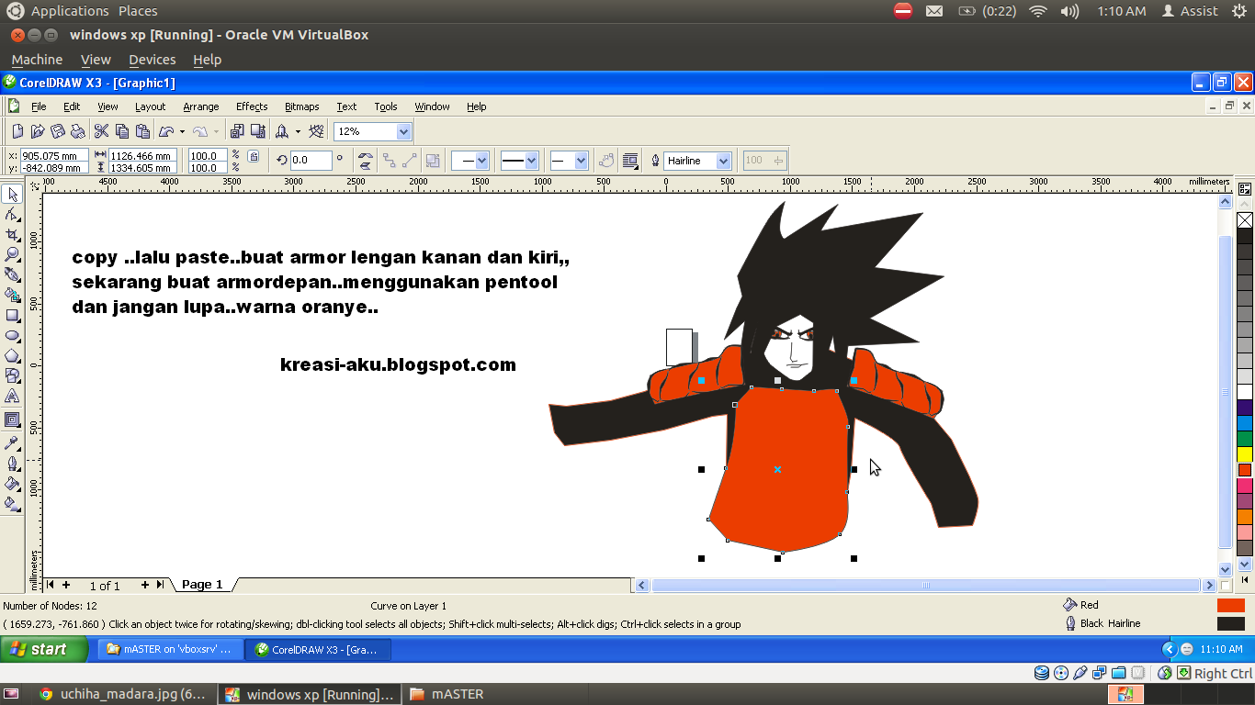Select the Fill bucket tool
This screenshot has height=705, width=1255.
pyautogui.click(x=12, y=483)
